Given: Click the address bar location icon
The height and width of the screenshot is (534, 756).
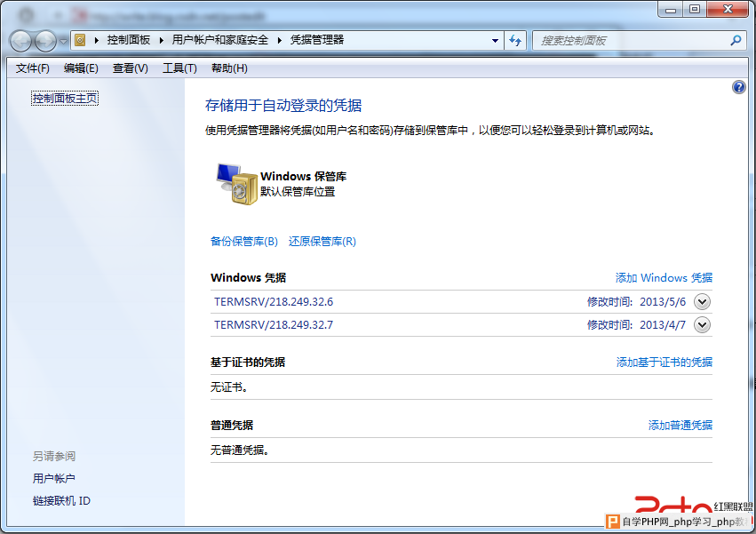Looking at the screenshot, I should click(x=81, y=41).
